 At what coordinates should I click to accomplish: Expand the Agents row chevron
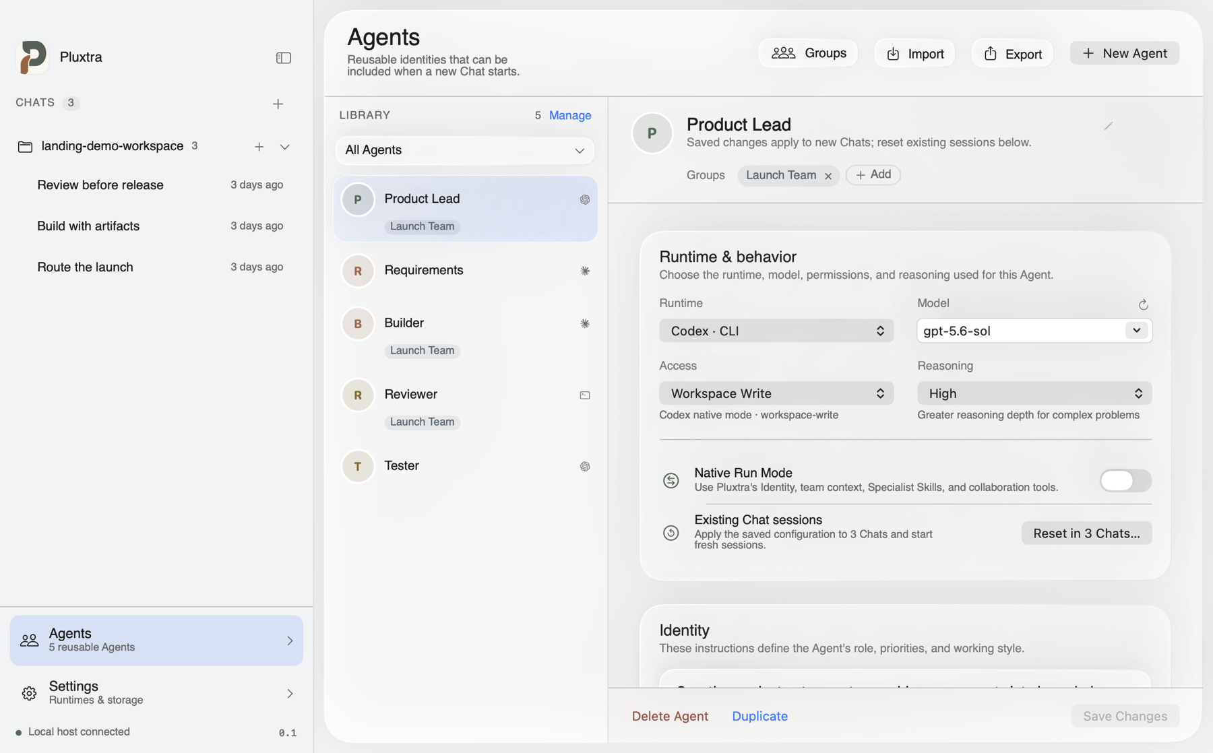pyautogui.click(x=290, y=641)
